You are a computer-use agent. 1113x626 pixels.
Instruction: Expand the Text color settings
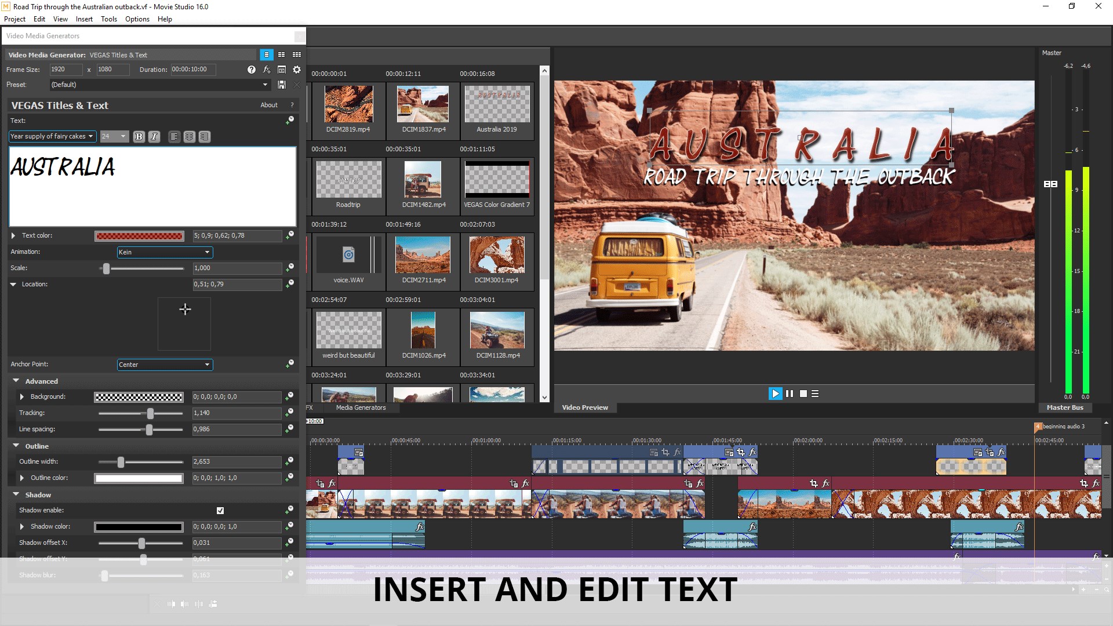pos(13,235)
